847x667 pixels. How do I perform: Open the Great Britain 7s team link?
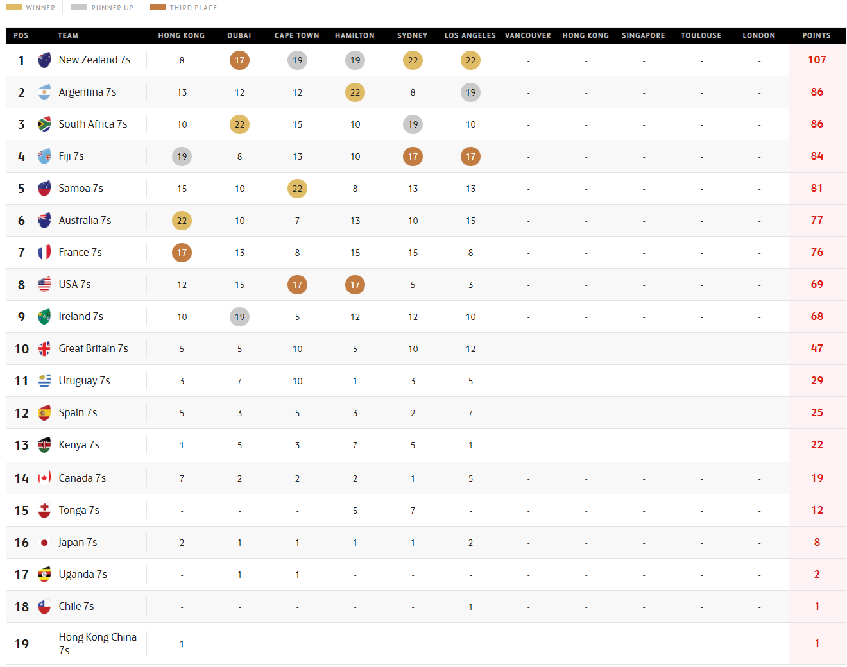click(93, 349)
